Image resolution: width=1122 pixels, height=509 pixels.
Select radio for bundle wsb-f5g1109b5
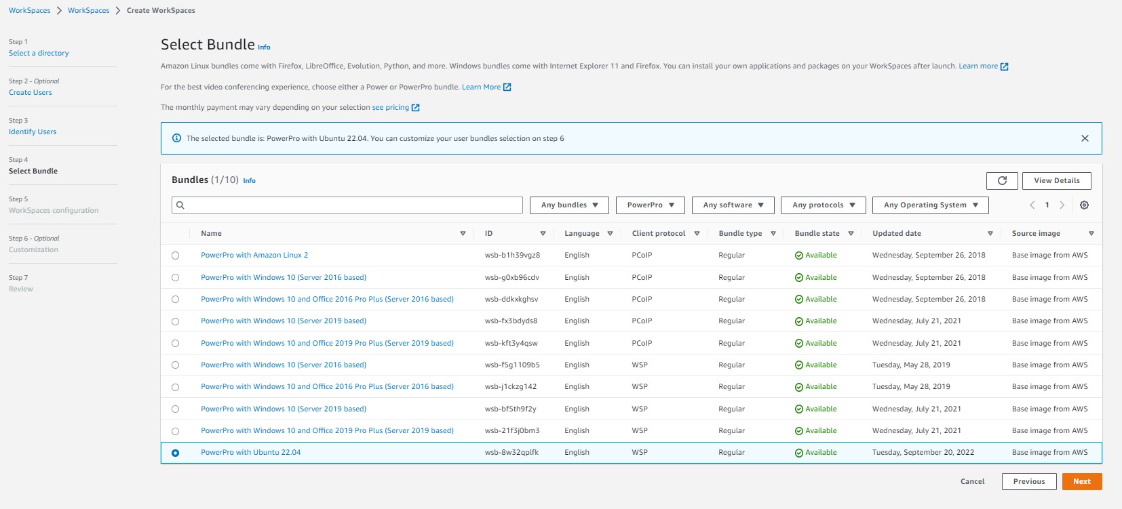click(175, 365)
